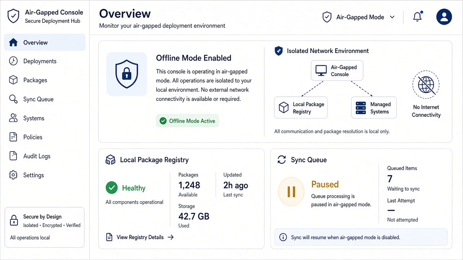Select the Air-Gapped Console node

(x=337, y=70)
